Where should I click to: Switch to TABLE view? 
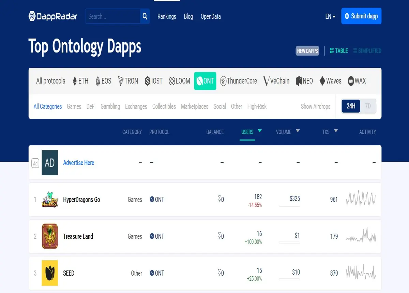(339, 51)
